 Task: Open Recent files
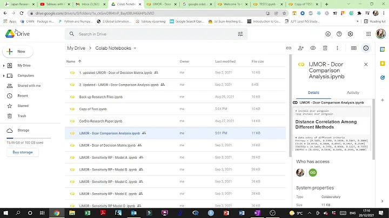(x=23, y=96)
